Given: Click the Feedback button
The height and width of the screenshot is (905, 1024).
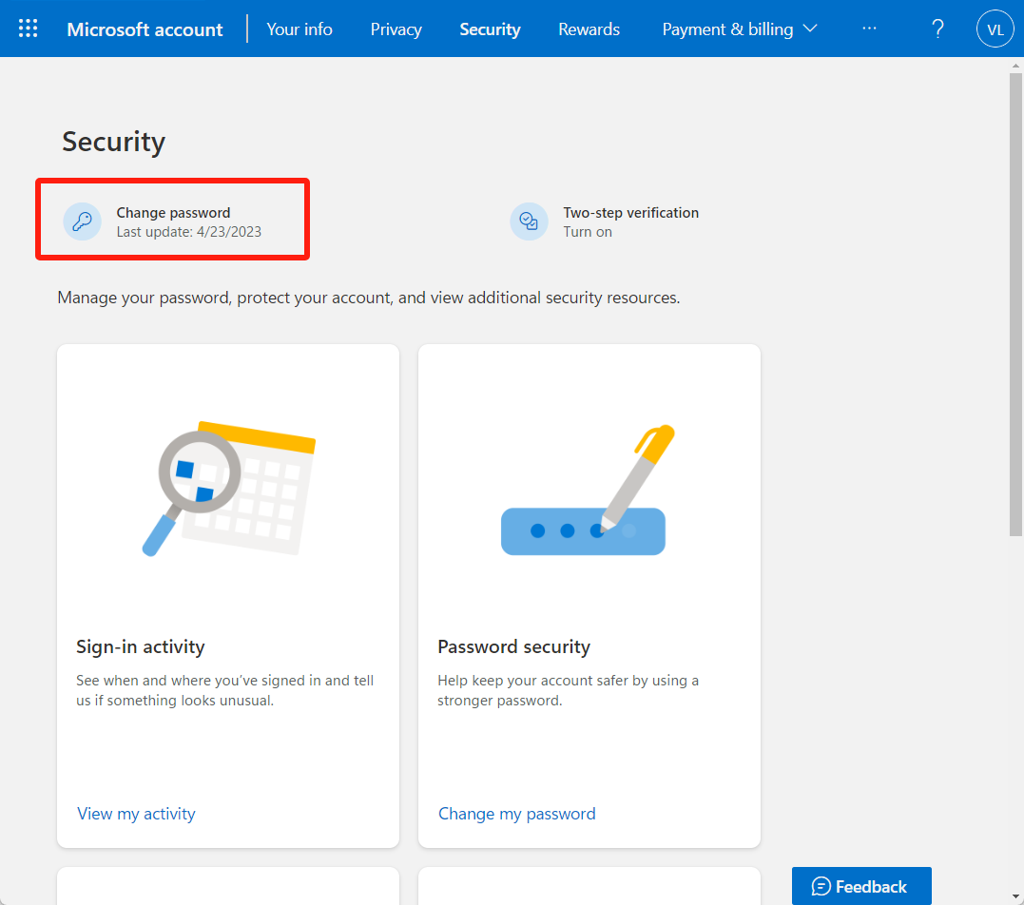Looking at the screenshot, I should click(x=861, y=886).
